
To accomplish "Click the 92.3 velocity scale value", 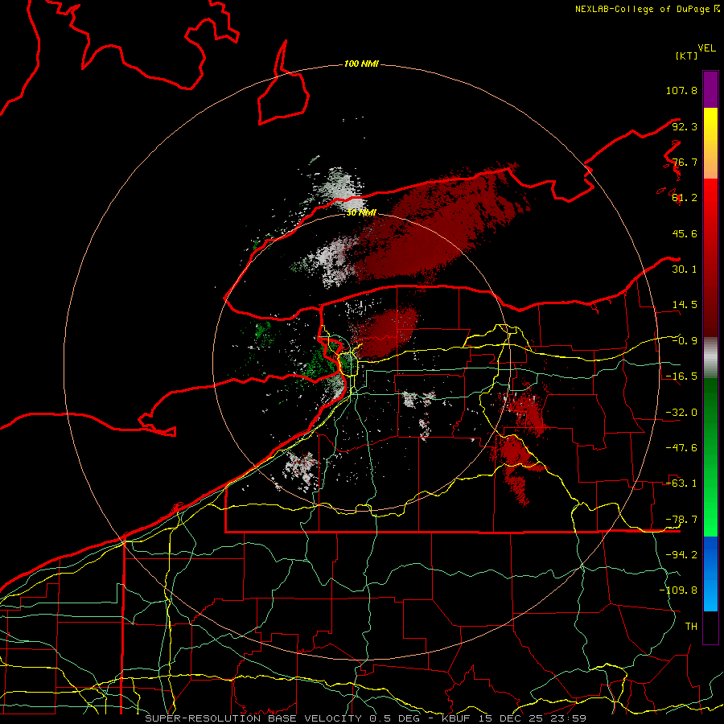I will [x=685, y=126].
